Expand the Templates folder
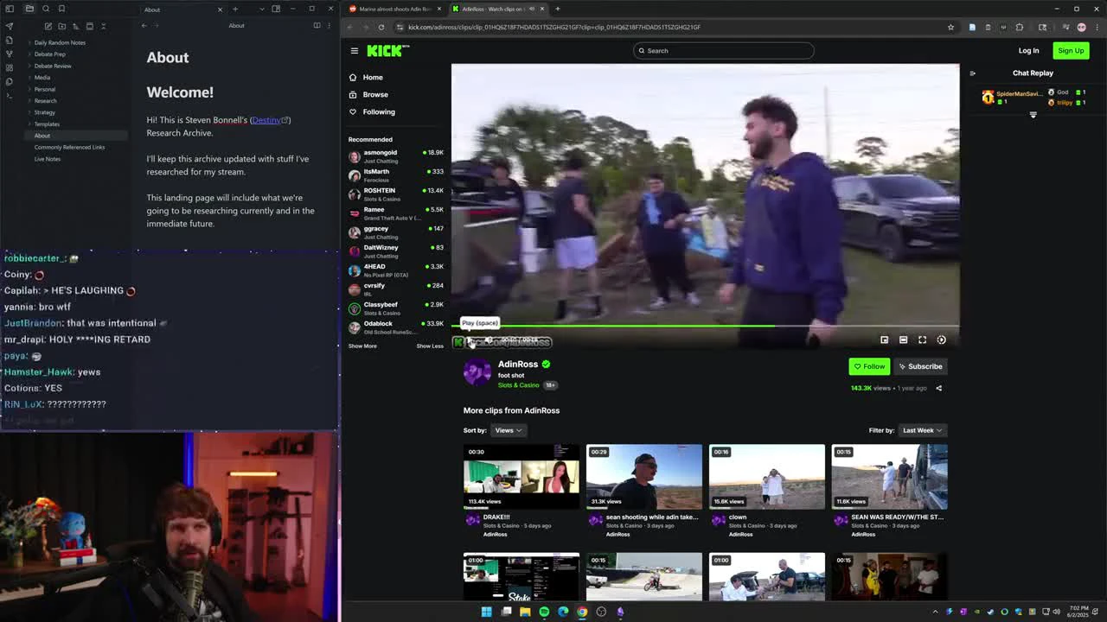Viewport: 1107px width, 622px height. (x=47, y=124)
